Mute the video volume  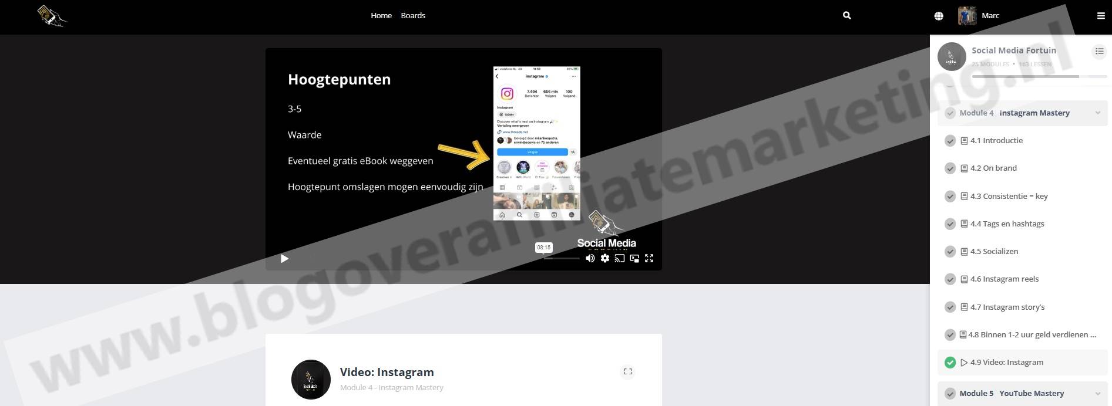tap(590, 258)
